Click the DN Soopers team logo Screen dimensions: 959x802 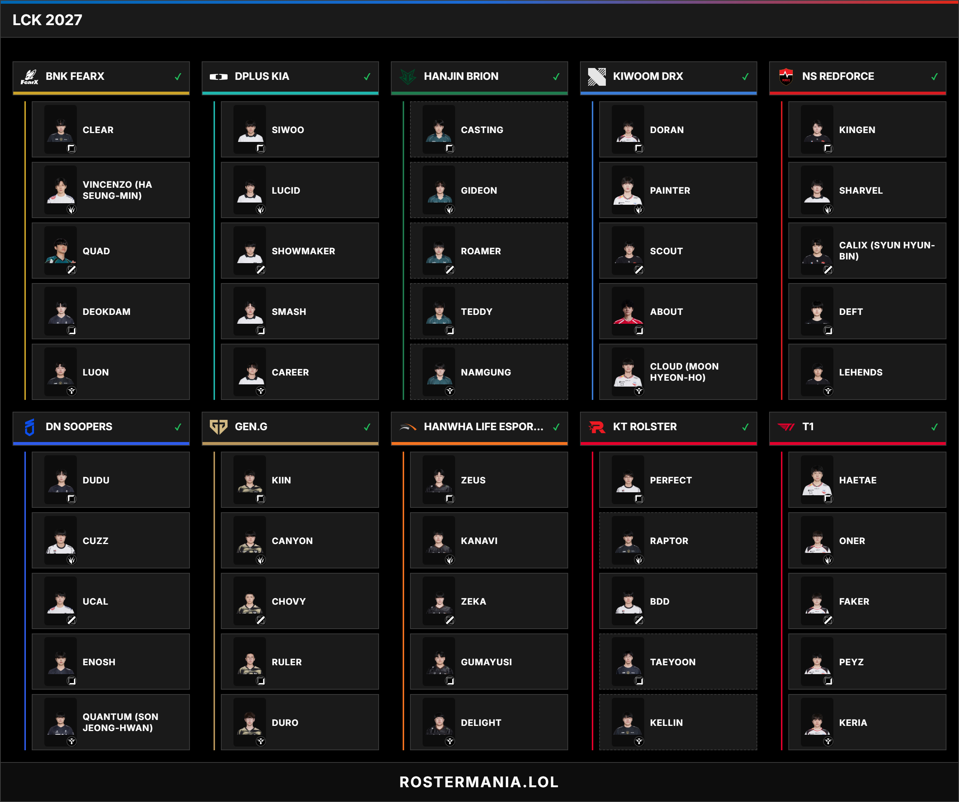(x=30, y=427)
